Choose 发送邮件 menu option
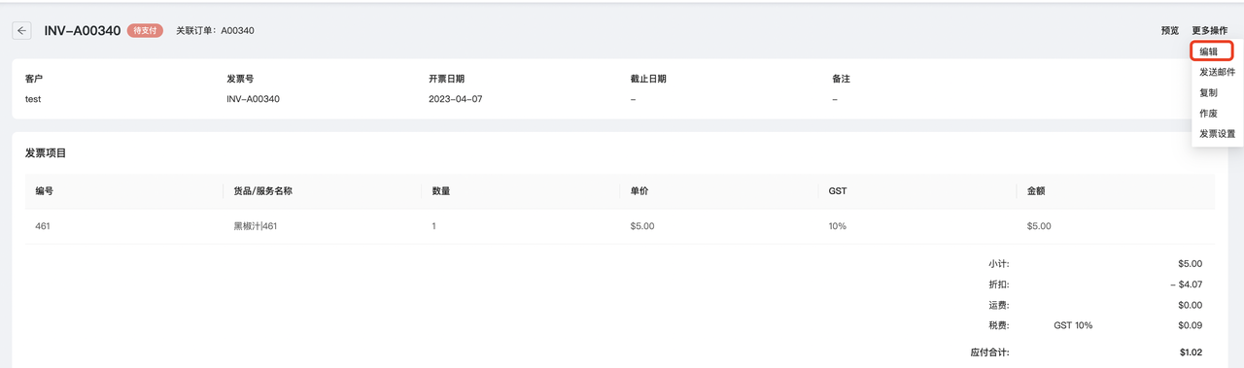The image size is (1244, 368). [1217, 73]
